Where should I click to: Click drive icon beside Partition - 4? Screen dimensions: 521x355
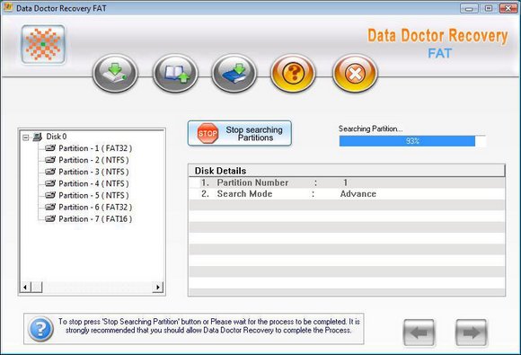point(50,183)
